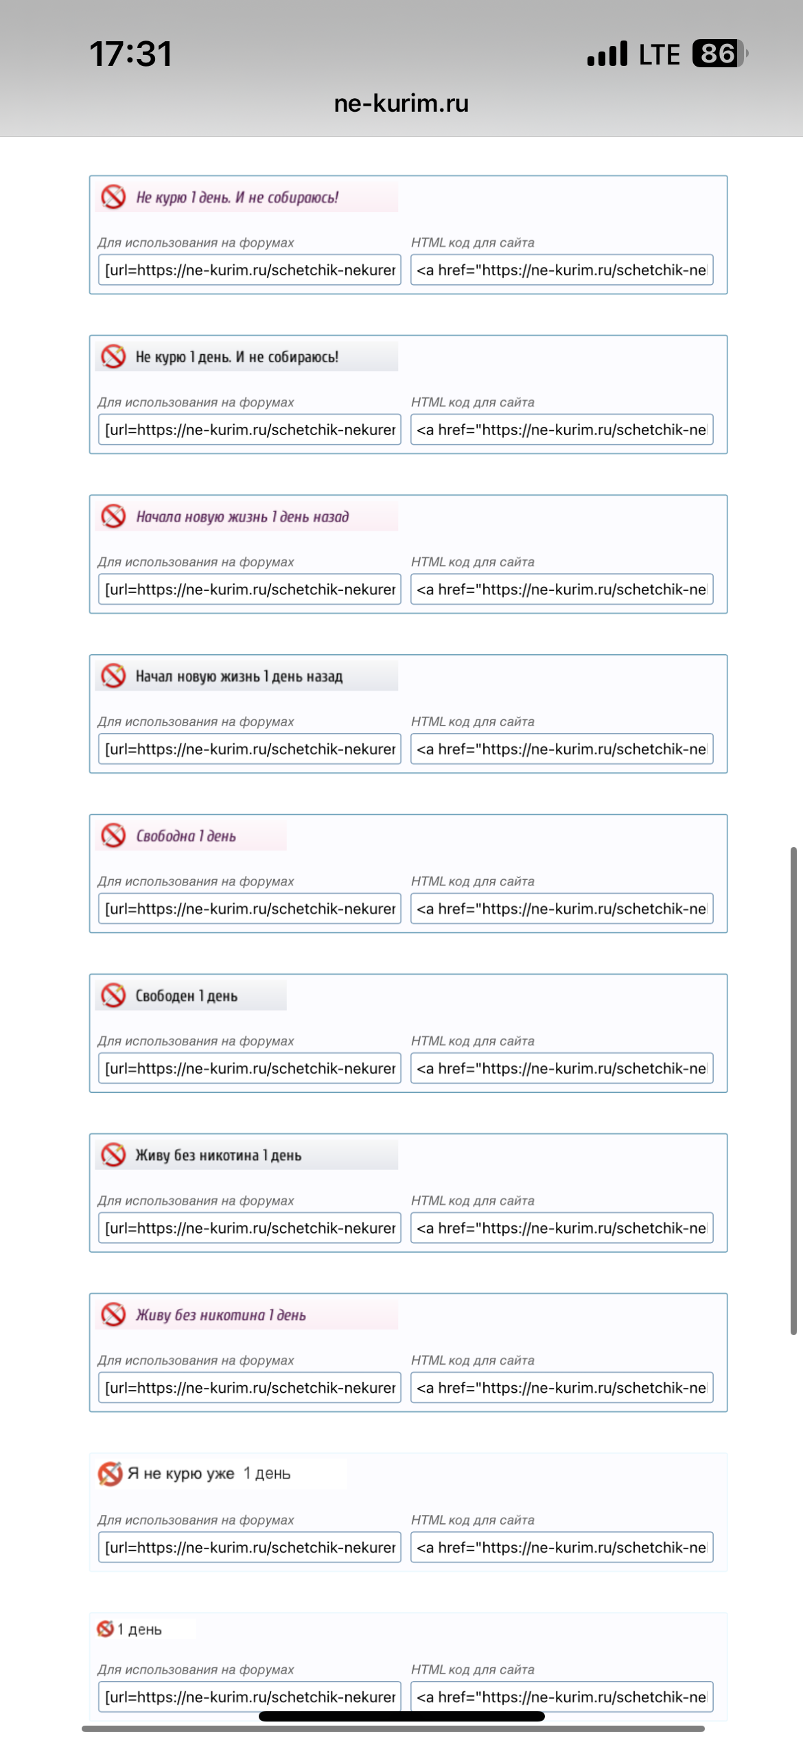This screenshot has width=803, height=1738.
Task: Select HTML code field under "Свободна 1 день"
Action: [562, 908]
